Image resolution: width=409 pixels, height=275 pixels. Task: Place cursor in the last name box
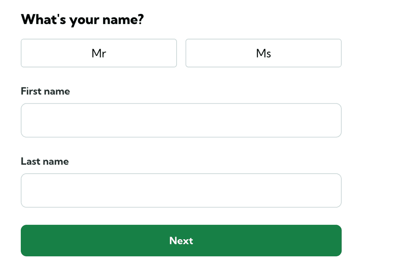pyautogui.click(x=181, y=190)
